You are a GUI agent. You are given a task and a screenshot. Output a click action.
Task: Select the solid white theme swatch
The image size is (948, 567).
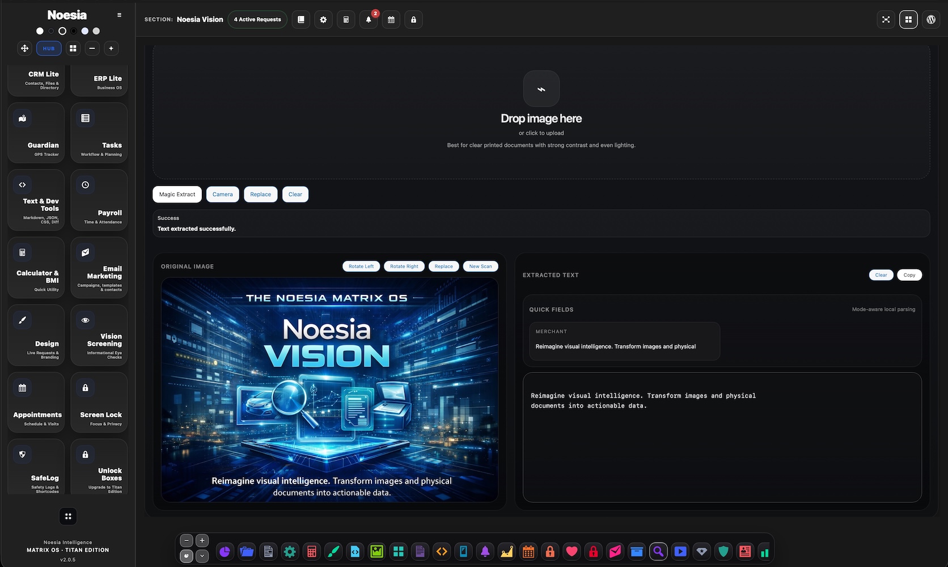[x=40, y=31]
